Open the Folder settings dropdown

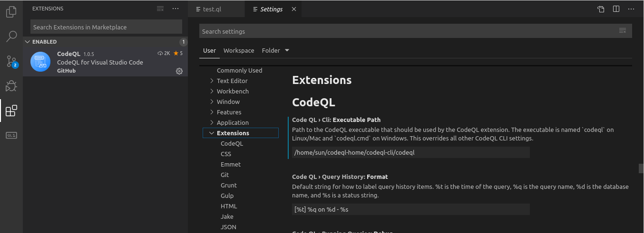[x=275, y=50]
